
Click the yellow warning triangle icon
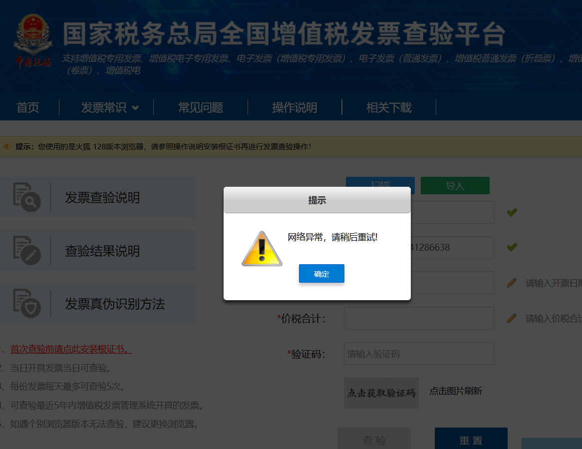point(262,248)
